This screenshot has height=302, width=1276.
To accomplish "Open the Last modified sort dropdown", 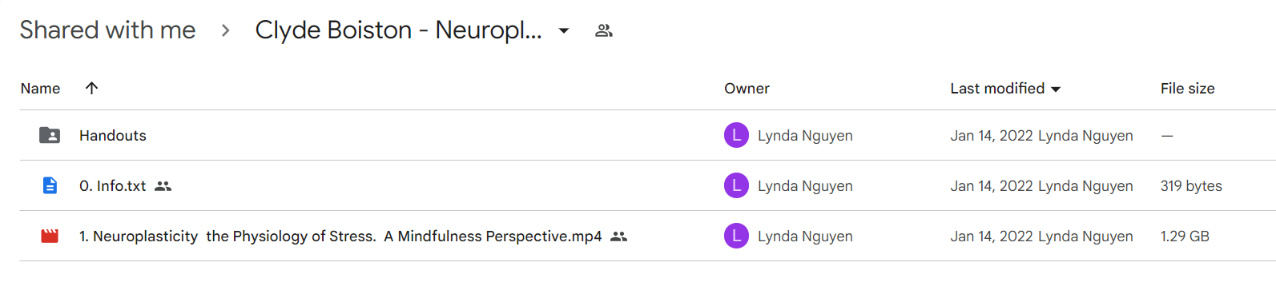I will [1056, 89].
